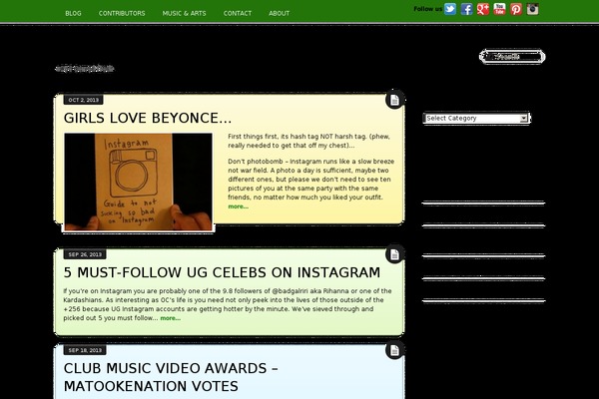Open the About menu item
This screenshot has height=399, width=599.
click(x=279, y=13)
